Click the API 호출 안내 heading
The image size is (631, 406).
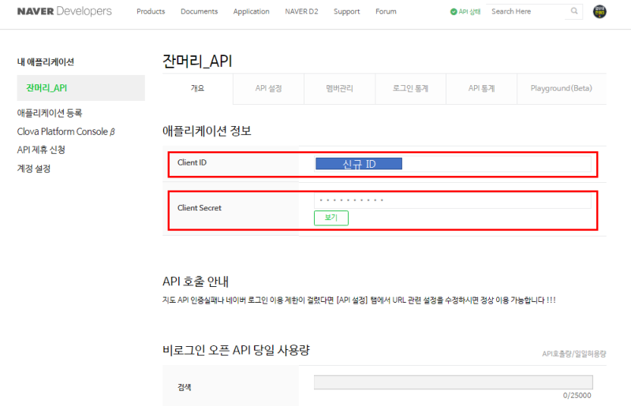coord(196,281)
